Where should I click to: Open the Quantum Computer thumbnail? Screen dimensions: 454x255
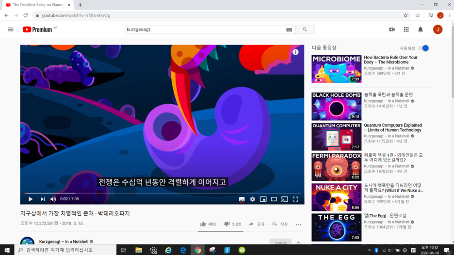pyautogui.click(x=337, y=136)
